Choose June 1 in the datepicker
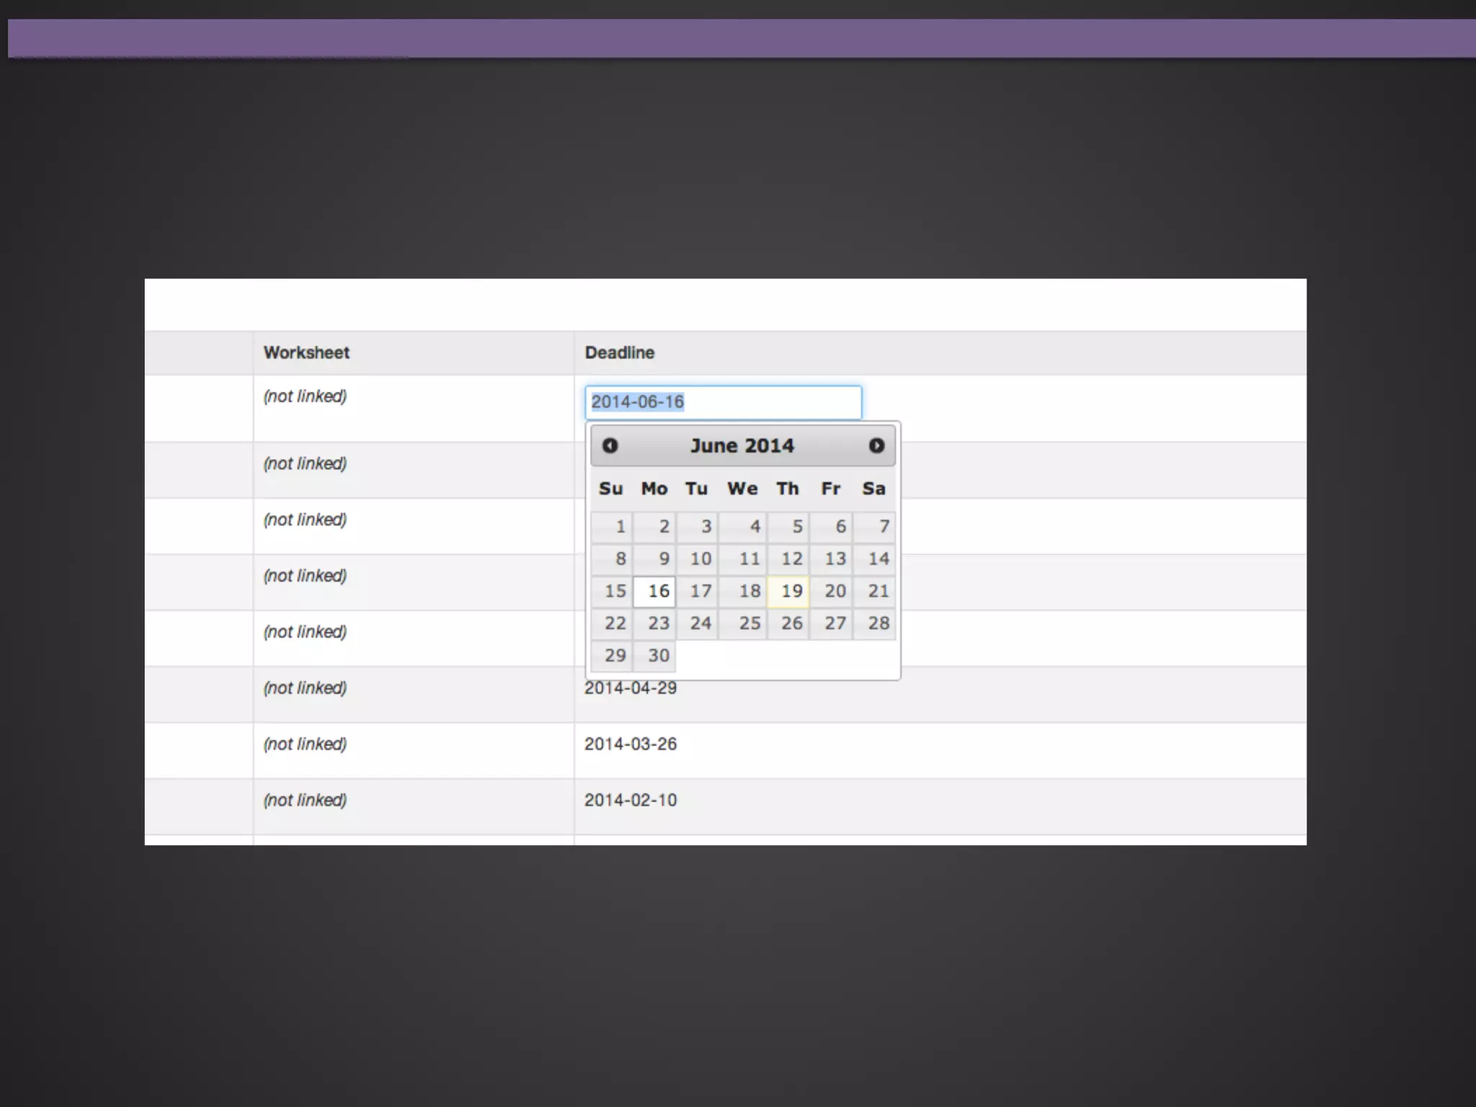The image size is (1476, 1107). [x=613, y=527]
